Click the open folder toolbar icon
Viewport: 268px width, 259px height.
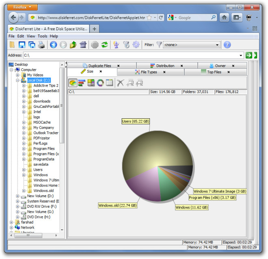click(12, 45)
